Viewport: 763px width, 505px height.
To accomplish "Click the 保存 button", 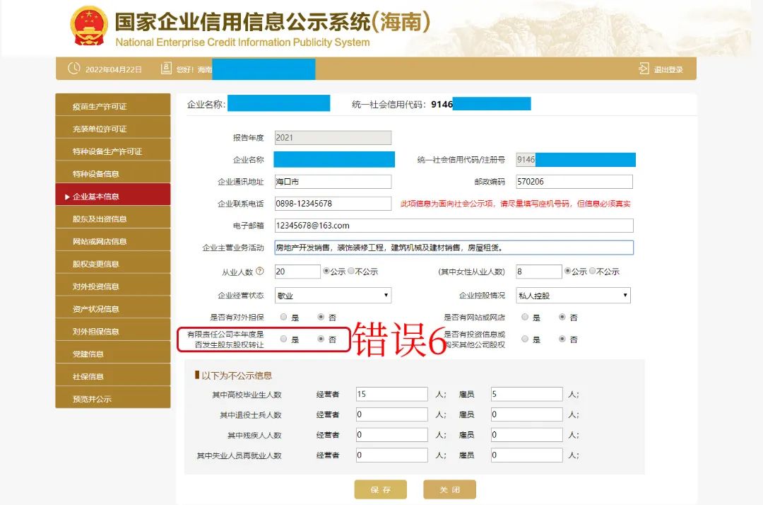I will 380,489.
